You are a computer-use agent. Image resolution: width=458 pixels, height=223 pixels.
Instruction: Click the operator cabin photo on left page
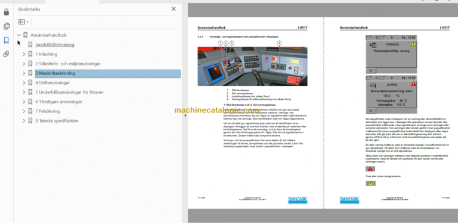coord(252,67)
